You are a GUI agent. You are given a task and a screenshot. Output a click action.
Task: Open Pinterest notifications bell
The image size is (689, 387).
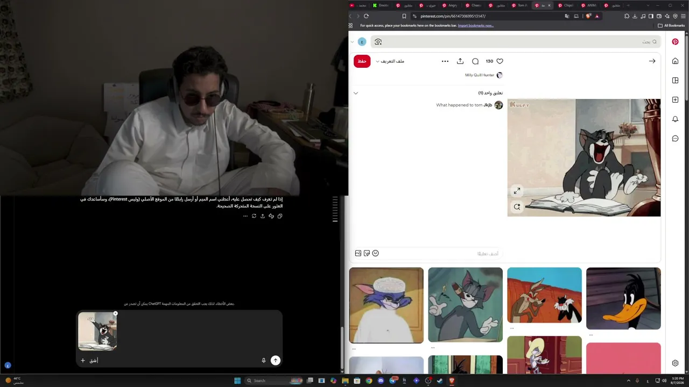[x=675, y=119]
